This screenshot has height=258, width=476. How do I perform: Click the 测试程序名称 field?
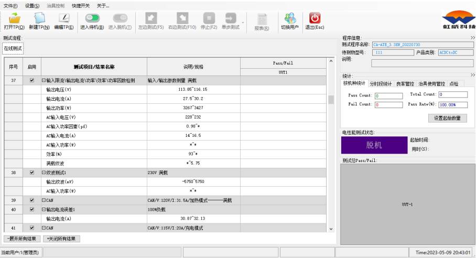pos(423,45)
